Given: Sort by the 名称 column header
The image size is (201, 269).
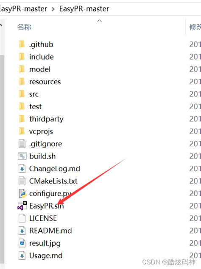Looking at the screenshot, I should (24, 27).
